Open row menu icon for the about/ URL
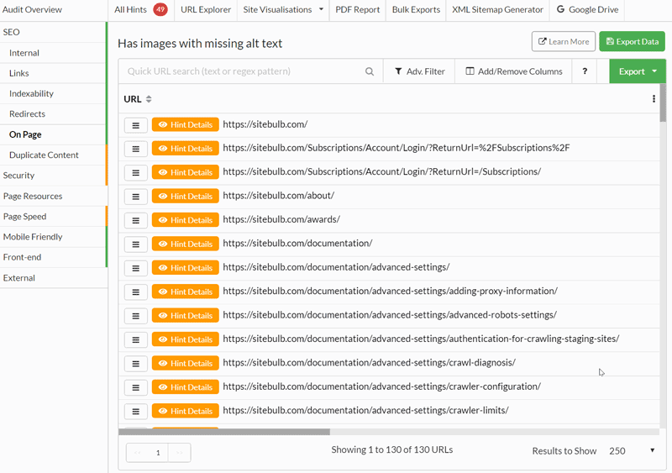This screenshot has width=672, height=473. (136, 197)
